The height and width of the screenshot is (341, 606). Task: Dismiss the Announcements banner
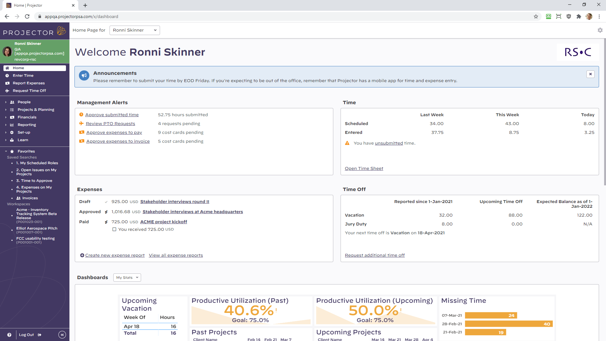(591, 74)
